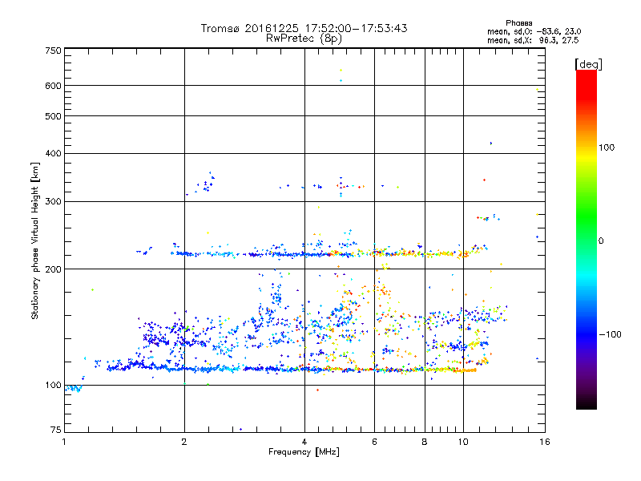Click the y-axis tick label '500'
This screenshot has height=481, width=641.
[53, 116]
